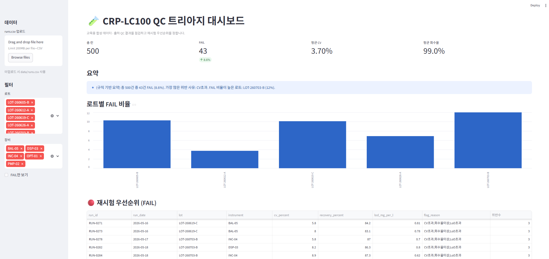The image size is (549, 259).
Task: Remove the BAL-05 instrument tag
Action: [21, 149]
